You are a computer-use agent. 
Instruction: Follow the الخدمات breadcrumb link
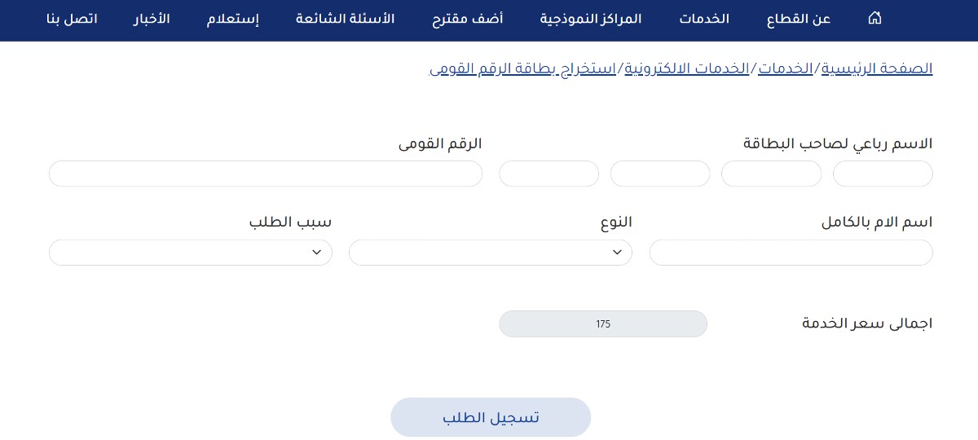pos(786,68)
